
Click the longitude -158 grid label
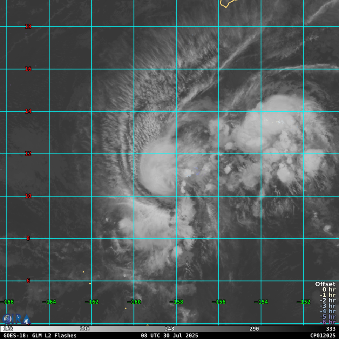(x=176, y=302)
